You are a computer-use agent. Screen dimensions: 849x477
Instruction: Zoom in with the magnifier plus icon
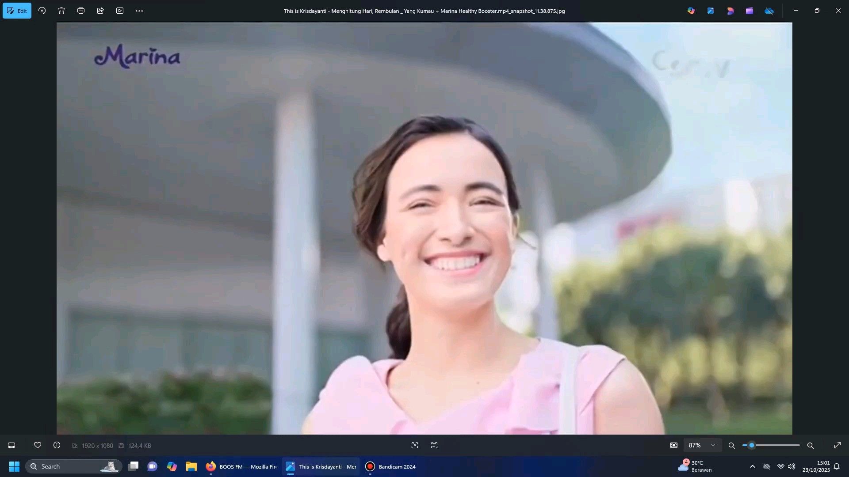point(810,445)
